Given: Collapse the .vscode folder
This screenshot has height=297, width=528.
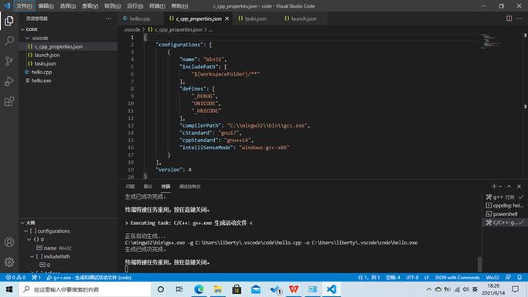Looking at the screenshot, I should coord(28,38).
